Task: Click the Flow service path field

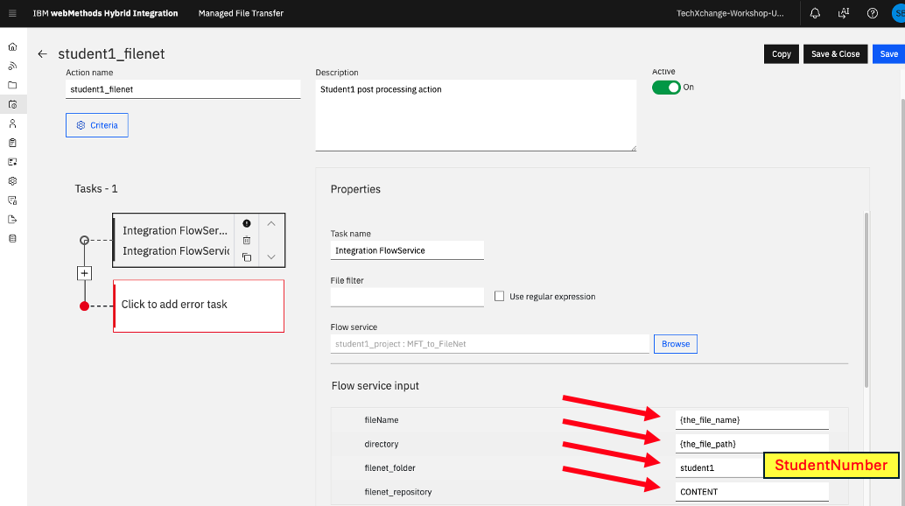Action: coord(489,344)
